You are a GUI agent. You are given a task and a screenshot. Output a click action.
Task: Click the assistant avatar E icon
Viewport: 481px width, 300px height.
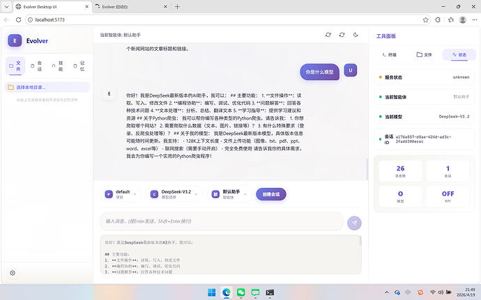click(x=109, y=93)
